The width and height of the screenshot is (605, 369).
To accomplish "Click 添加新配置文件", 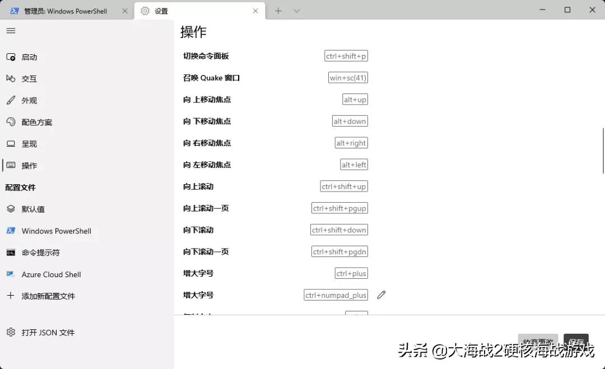I will 87,296.
